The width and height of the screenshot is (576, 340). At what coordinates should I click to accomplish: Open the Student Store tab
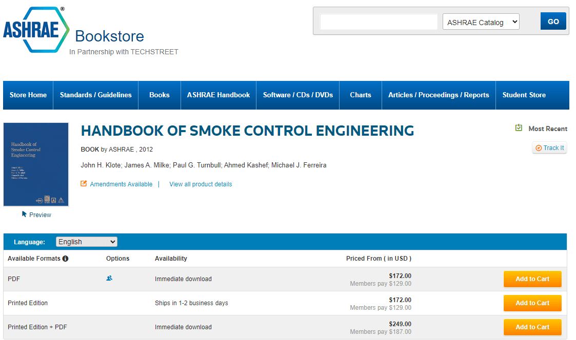524,95
